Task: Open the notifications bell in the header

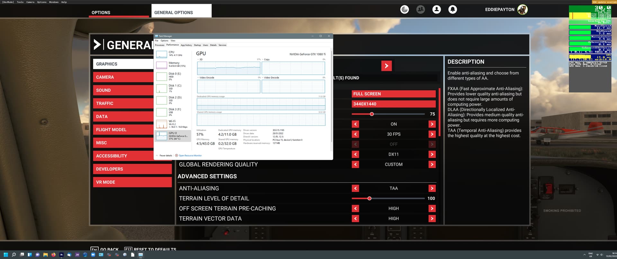Action: tap(452, 10)
